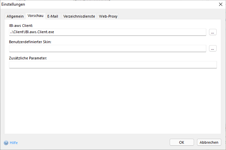The width and height of the screenshot is (226, 150).
Task: Browse for the IBI-aws Client executable
Action: [x=213, y=32]
